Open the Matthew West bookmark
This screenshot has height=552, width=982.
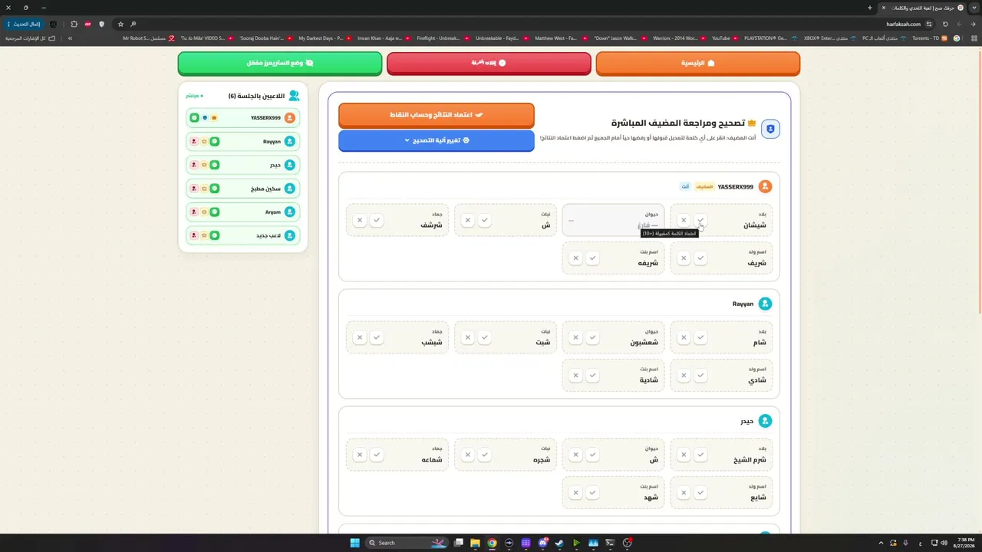(x=560, y=38)
